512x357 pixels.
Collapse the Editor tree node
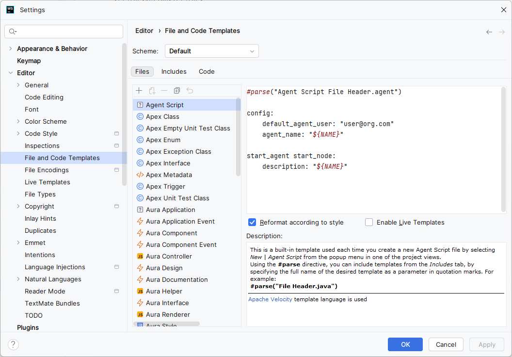coord(11,73)
